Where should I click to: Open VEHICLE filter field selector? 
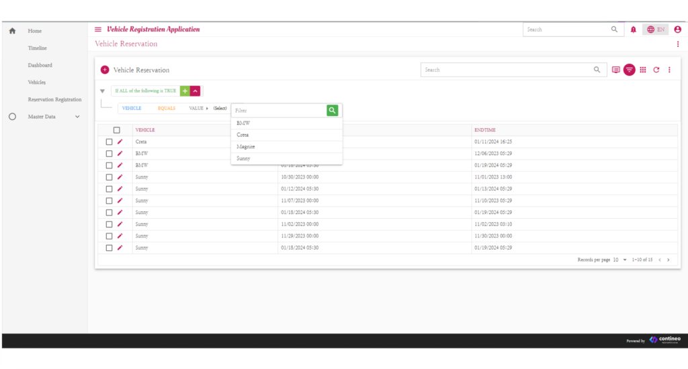tap(132, 108)
